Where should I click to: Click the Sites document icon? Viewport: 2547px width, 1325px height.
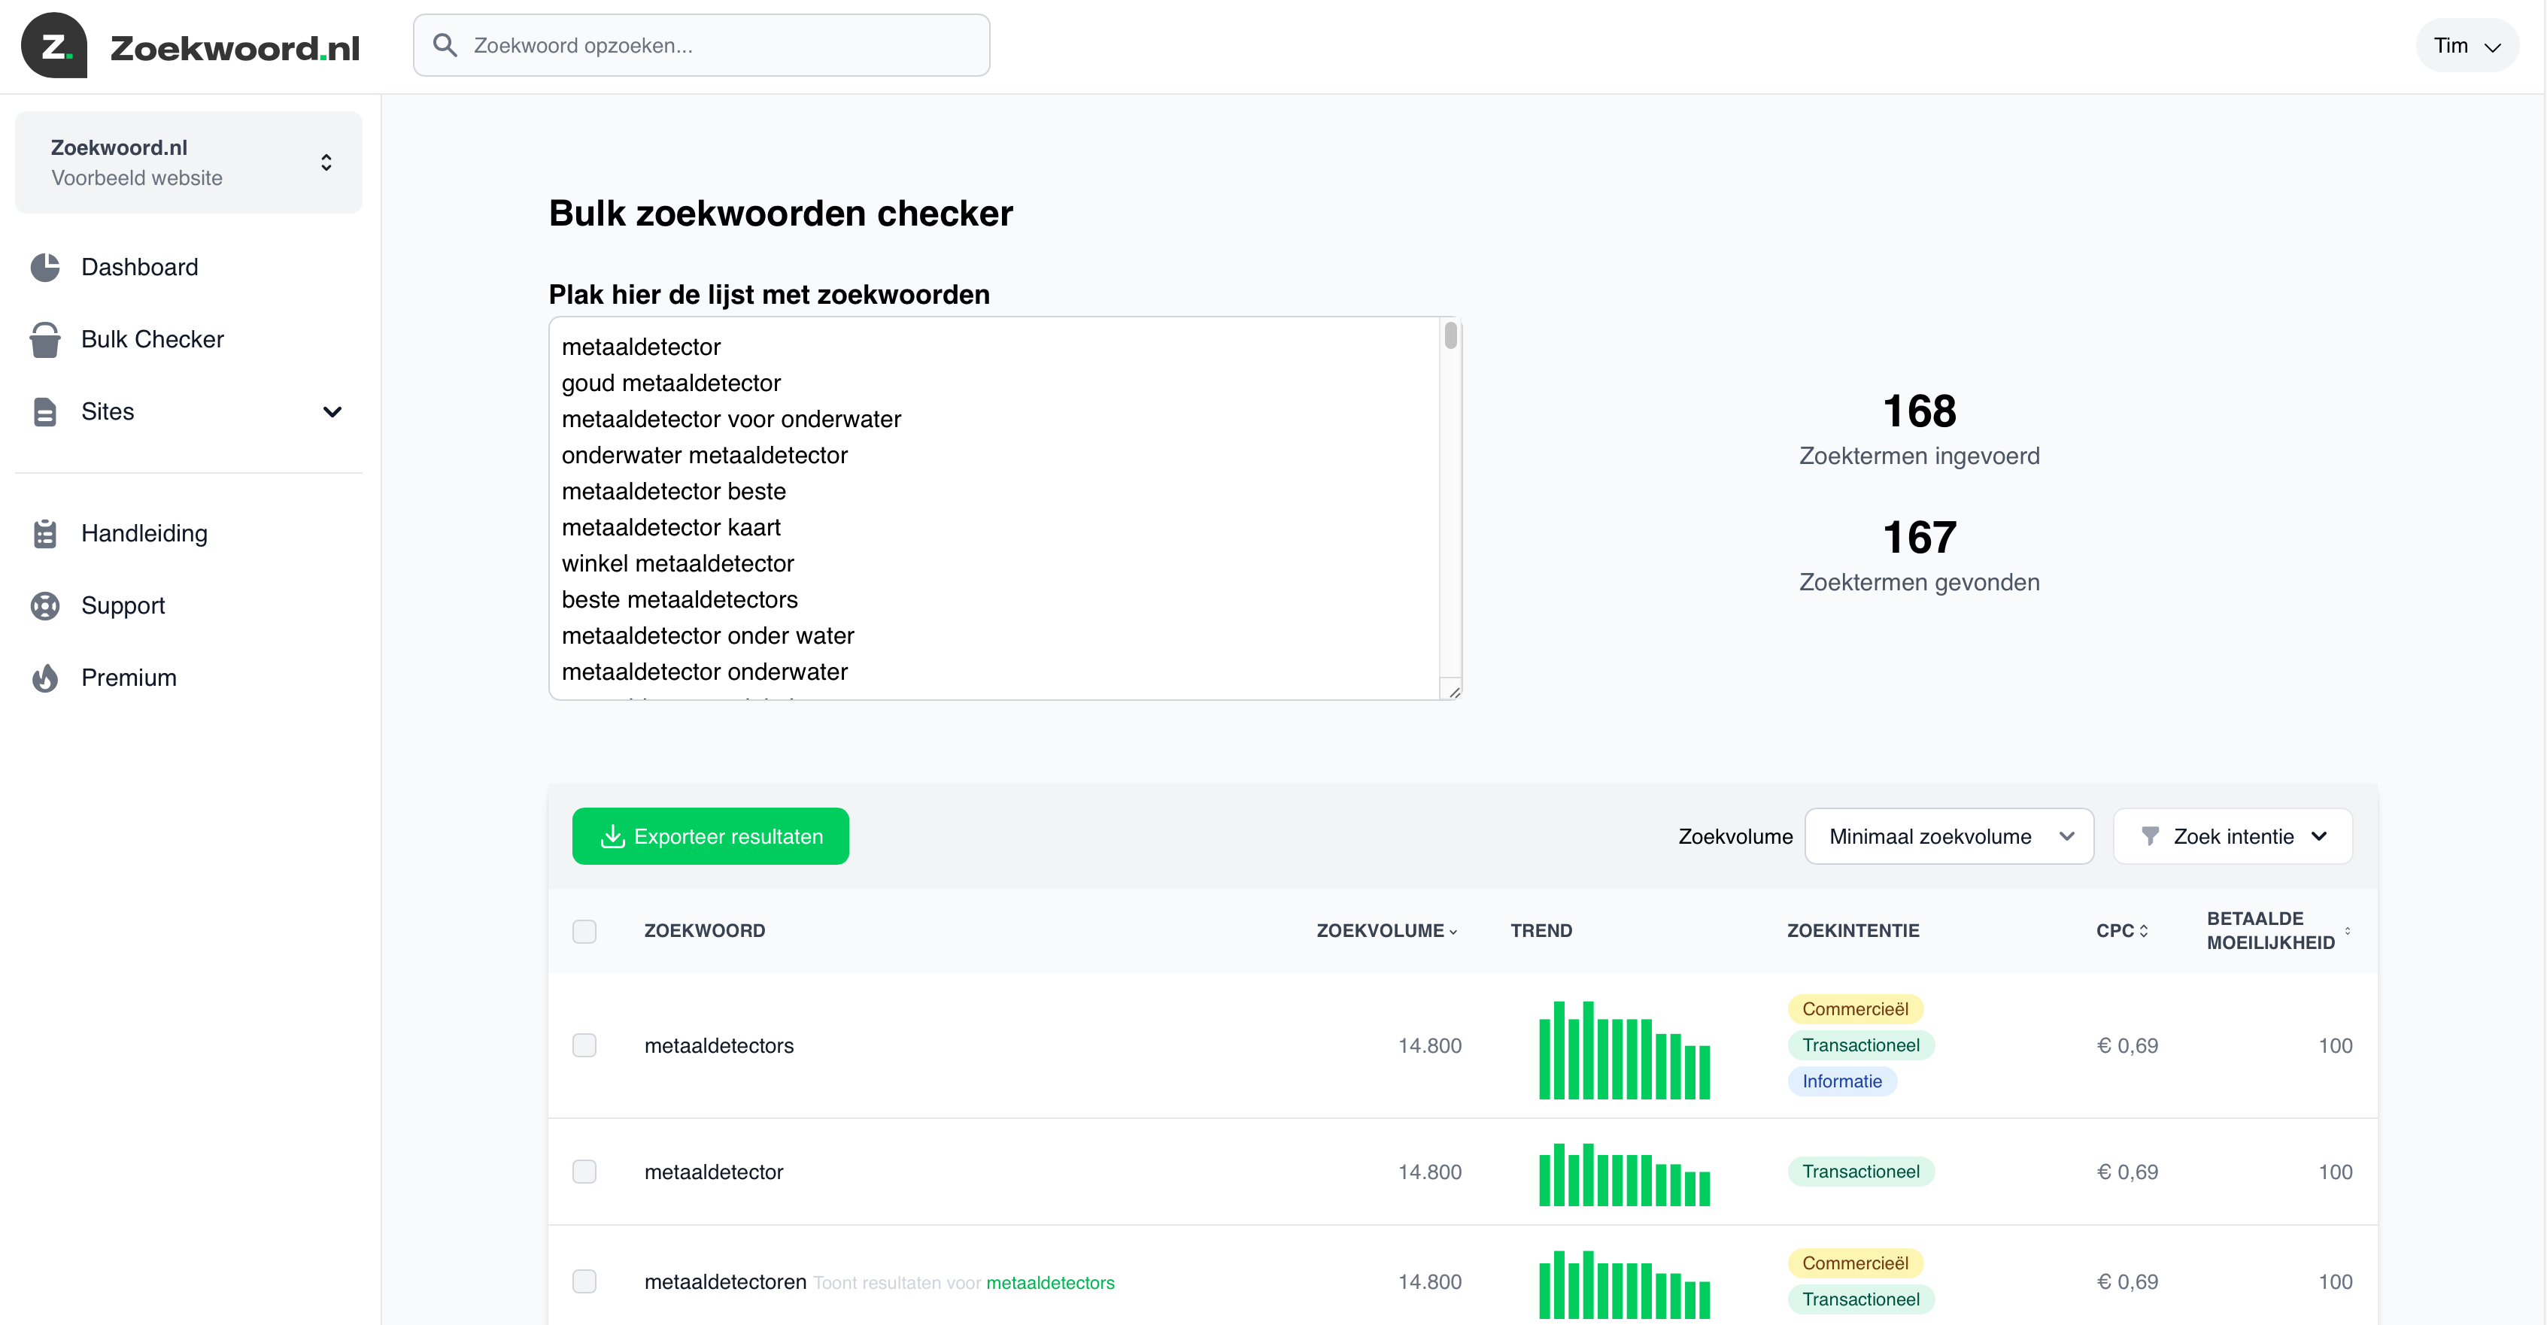[x=45, y=411]
